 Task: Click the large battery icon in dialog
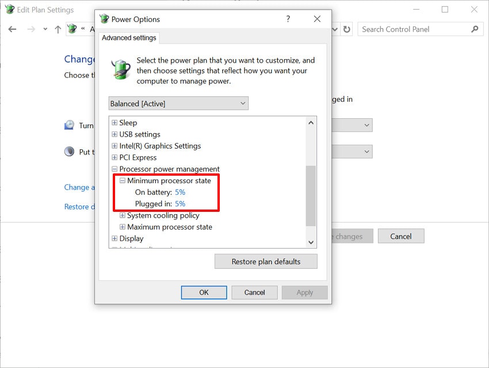click(121, 69)
